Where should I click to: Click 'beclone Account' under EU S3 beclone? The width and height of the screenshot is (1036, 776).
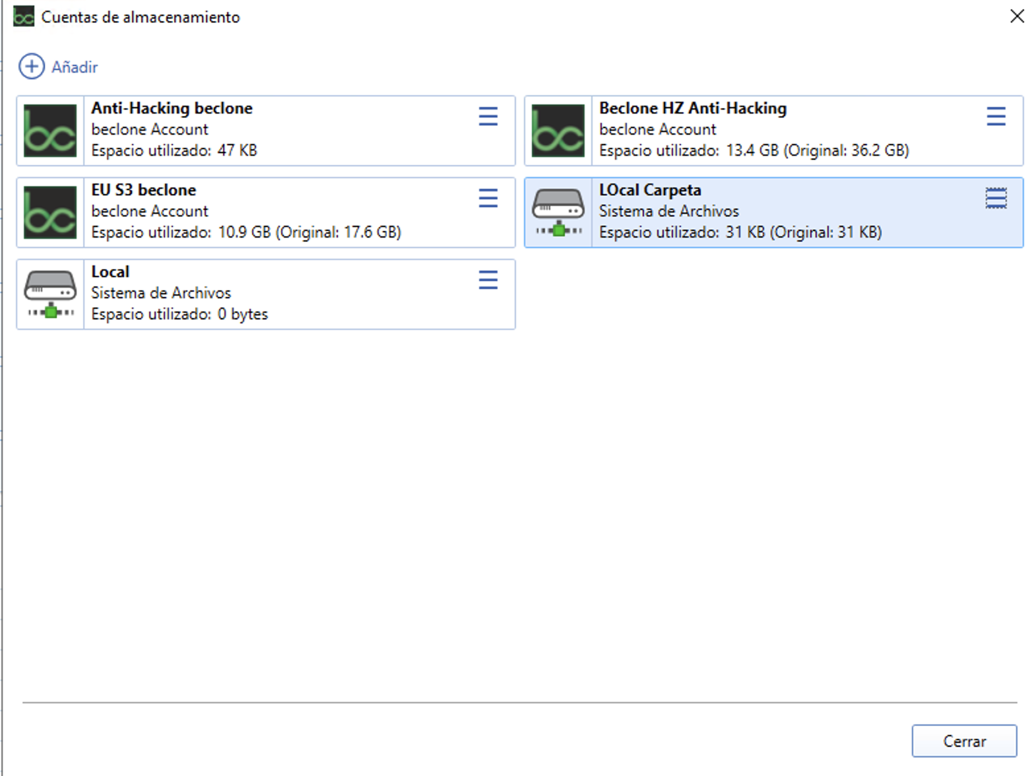tap(150, 211)
